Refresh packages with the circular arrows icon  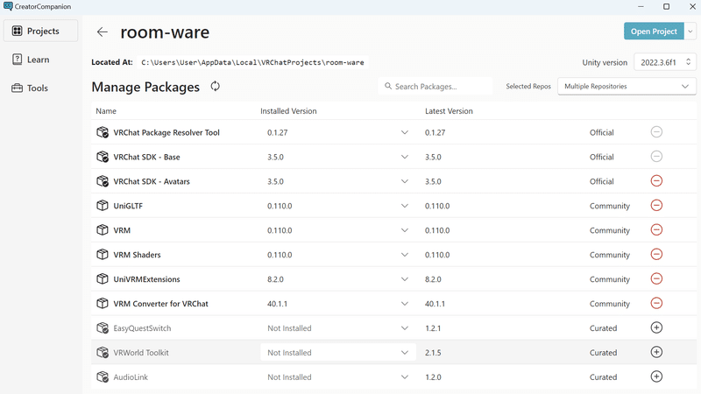[x=215, y=86]
